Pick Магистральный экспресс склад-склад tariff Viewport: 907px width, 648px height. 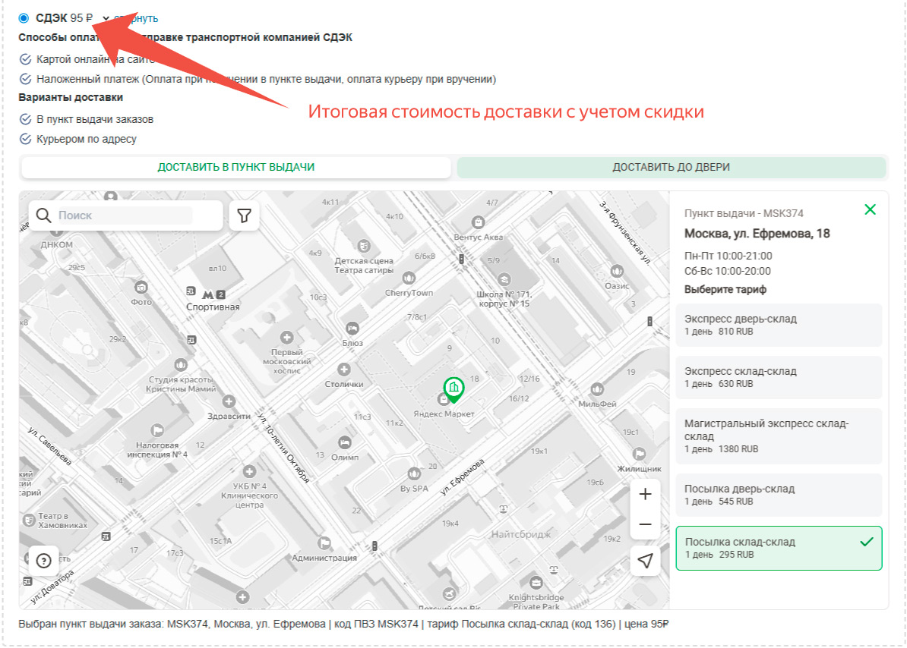point(779,436)
